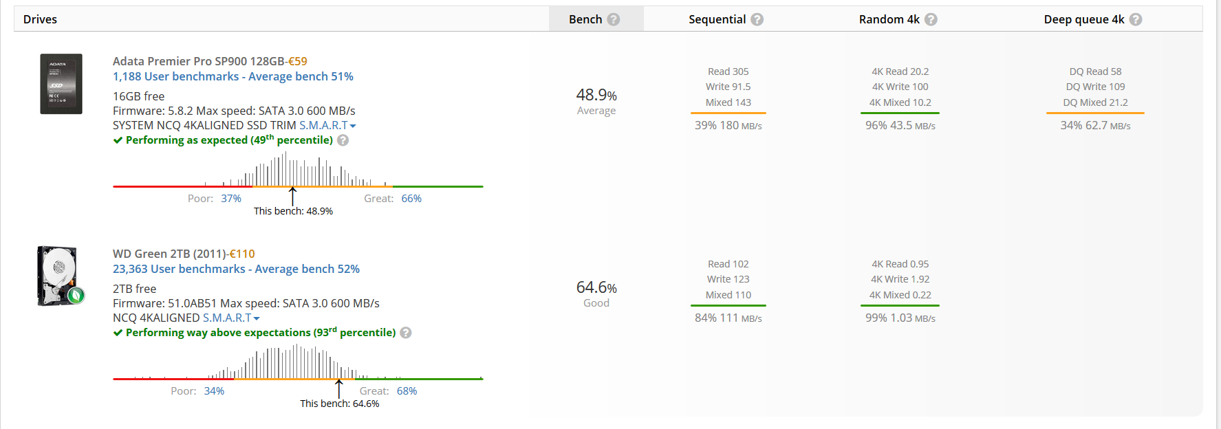The width and height of the screenshot is (1221, 429).
Task: Click the WD Green hard drive image
Action: coord(60,276)
